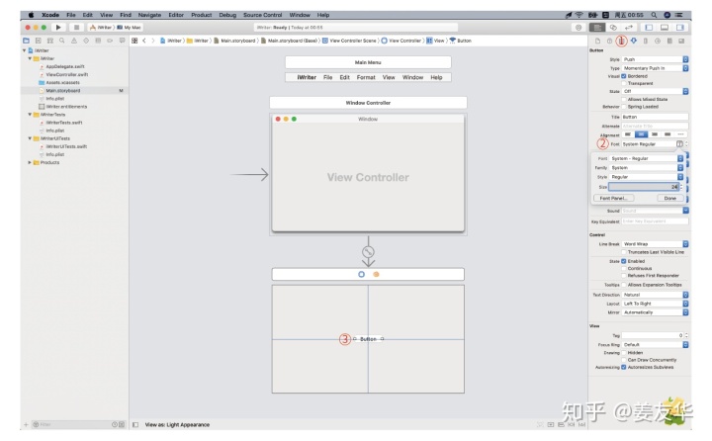This screenshot has height=441, width=712.
Task: Click Format in the storyboard Main Menu
Action: pos(366,78)
